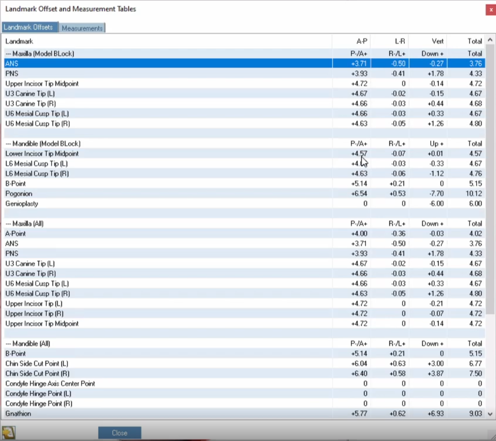Image resolution: width=496 pixels, height=441 pixels.
Task: Select the Chin Side Cut Point (R) row
Action: [x=245, y=374]
